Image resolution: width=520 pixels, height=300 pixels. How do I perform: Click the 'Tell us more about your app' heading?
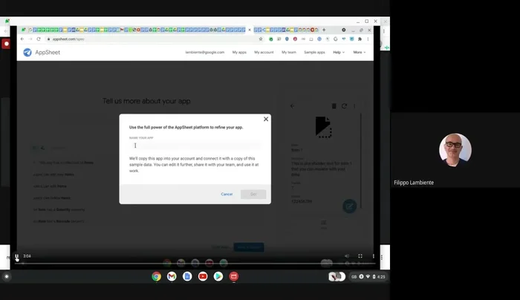click(x=146, y=101)
